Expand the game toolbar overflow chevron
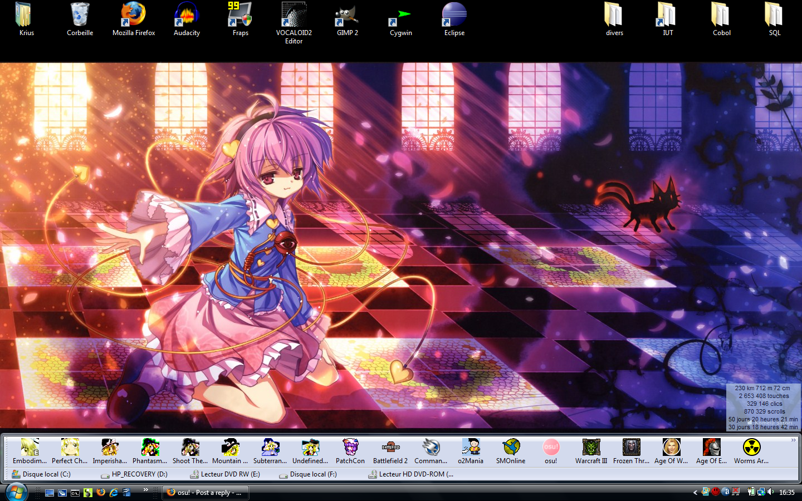802x501 pixels. tap(794, 440)
